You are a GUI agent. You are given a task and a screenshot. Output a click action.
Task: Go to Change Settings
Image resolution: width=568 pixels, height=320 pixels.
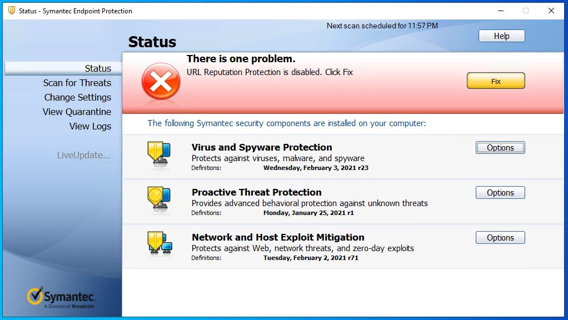coord(78,97)
